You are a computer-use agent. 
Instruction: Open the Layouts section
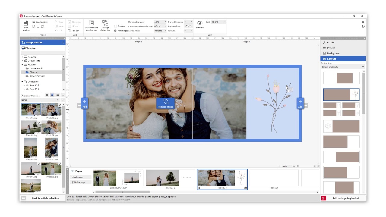point(343,59)
